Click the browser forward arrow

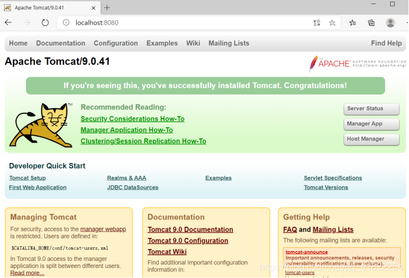coord(27,22)
